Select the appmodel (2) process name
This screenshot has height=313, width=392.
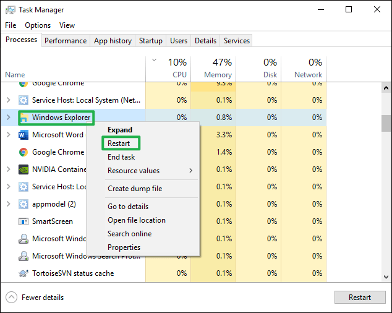54,204
